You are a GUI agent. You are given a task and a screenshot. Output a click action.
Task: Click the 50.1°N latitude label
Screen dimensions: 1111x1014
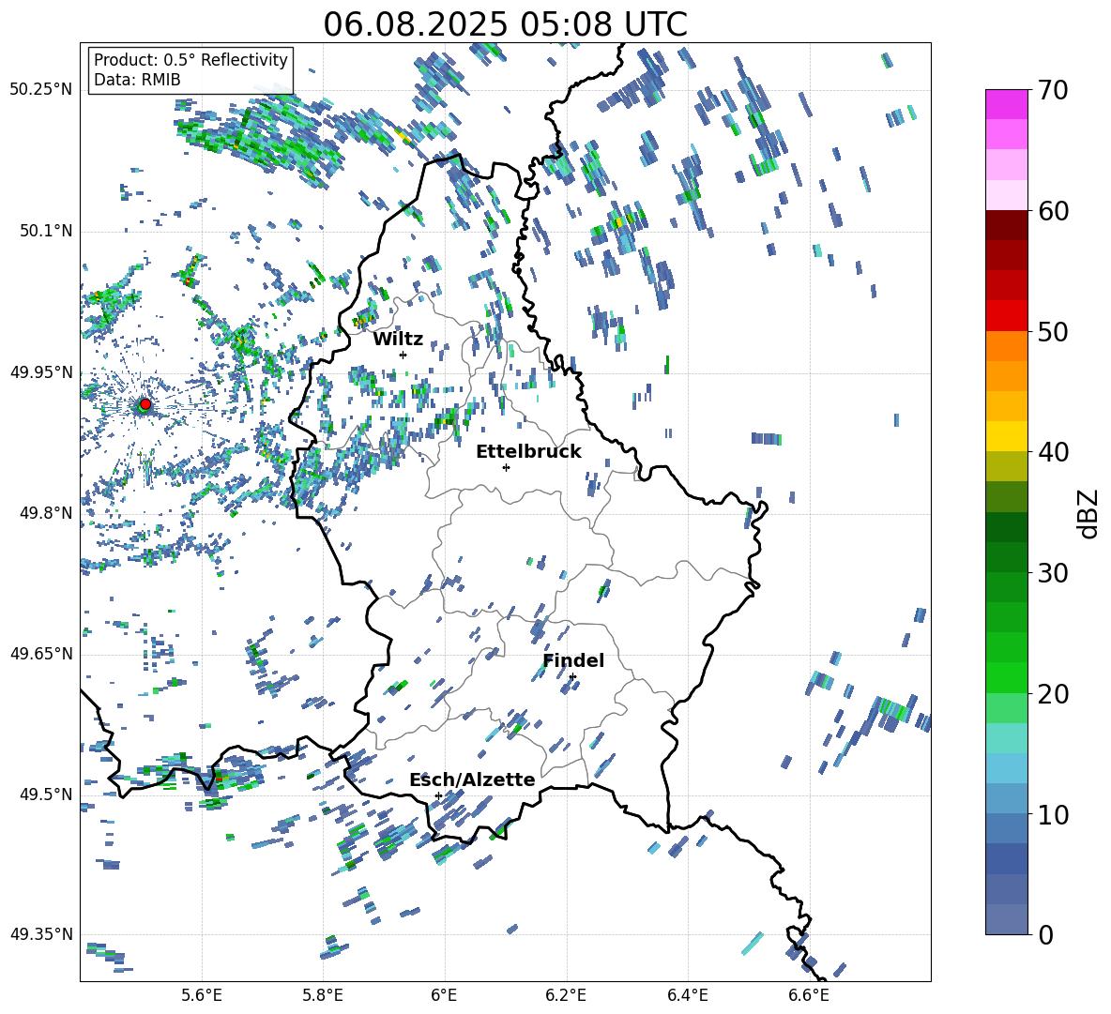tap(45, 231)
